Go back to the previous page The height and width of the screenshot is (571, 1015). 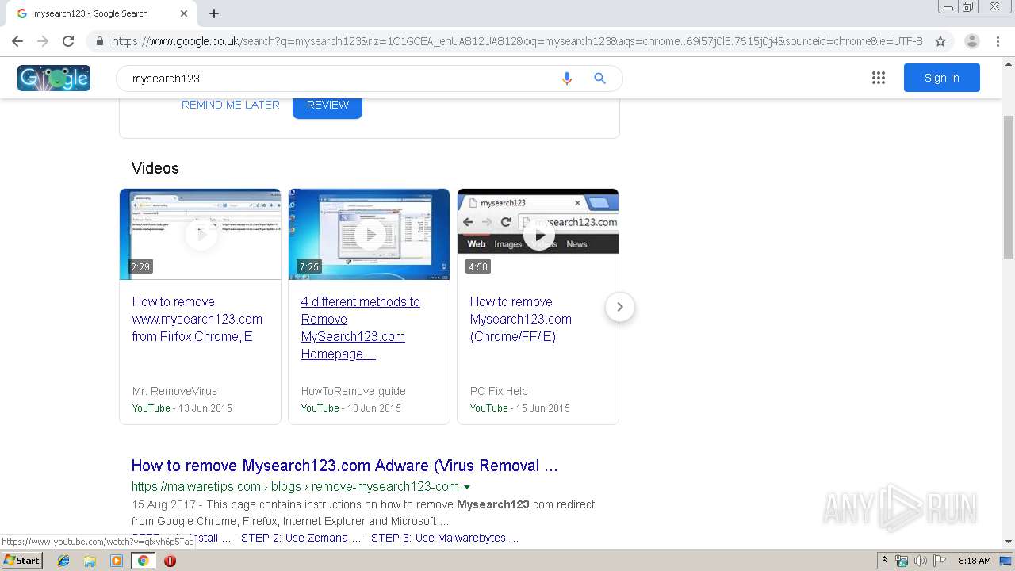click(17, 41)
